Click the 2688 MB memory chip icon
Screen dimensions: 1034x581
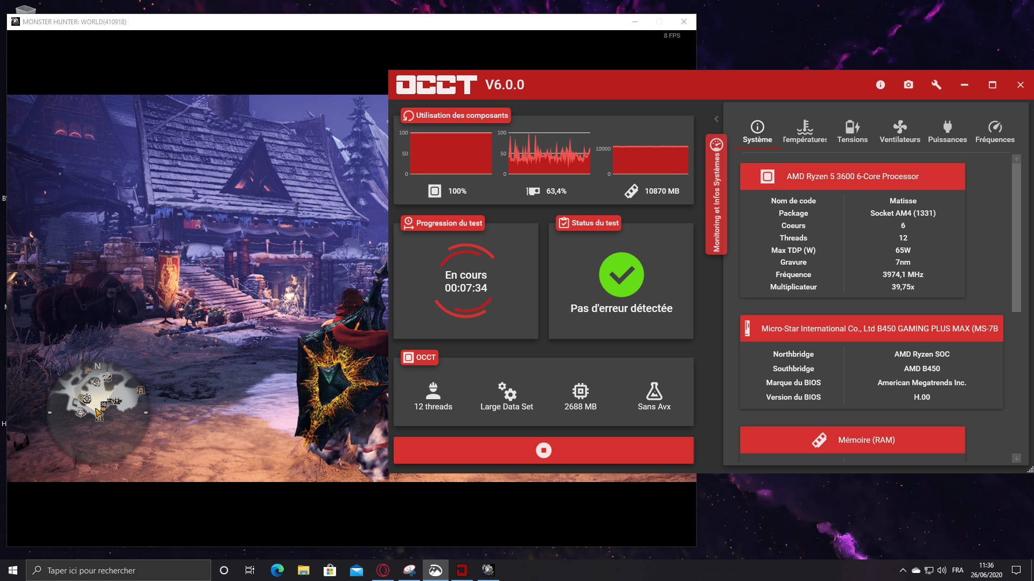coord(581,391)
